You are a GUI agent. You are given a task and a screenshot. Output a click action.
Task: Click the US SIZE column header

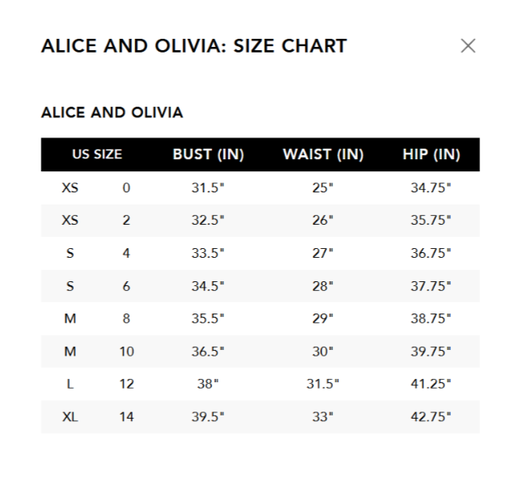click(x=97, y=154)
